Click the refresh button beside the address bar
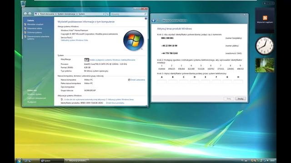 [107, 14]
